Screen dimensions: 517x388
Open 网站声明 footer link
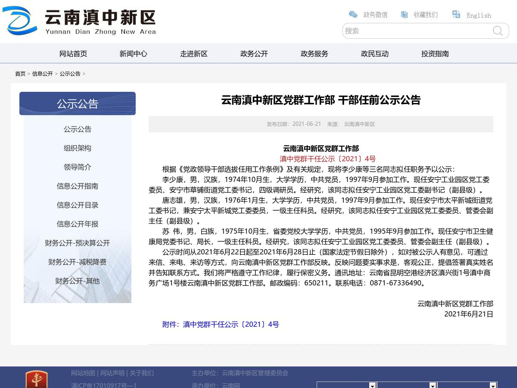[112, 373]
